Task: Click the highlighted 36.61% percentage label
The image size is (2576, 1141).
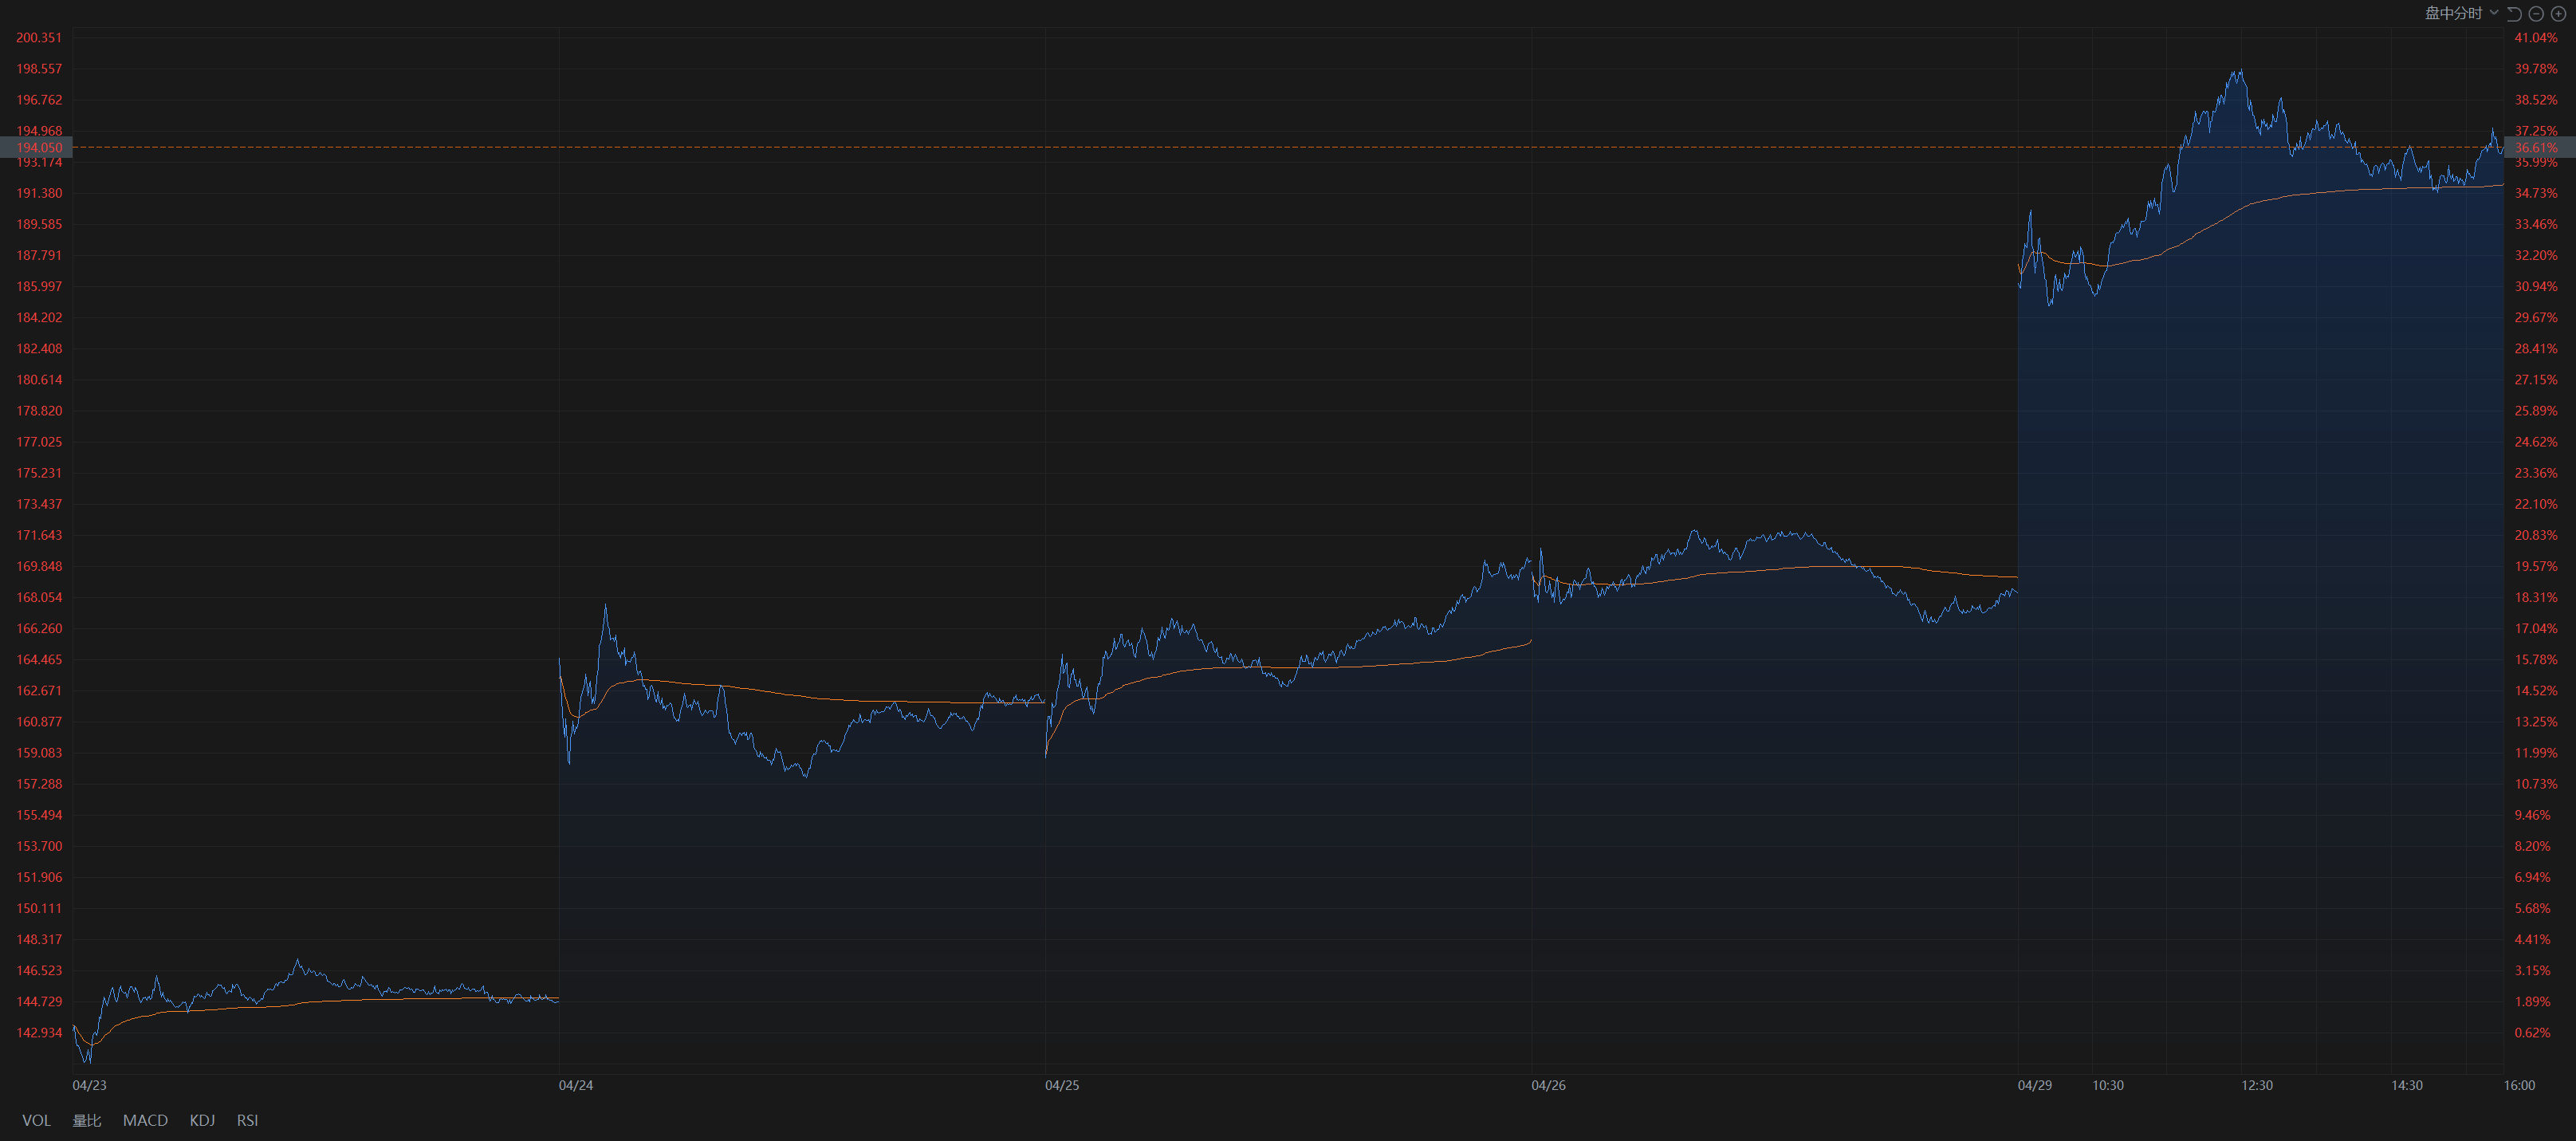Action: 2535,147
